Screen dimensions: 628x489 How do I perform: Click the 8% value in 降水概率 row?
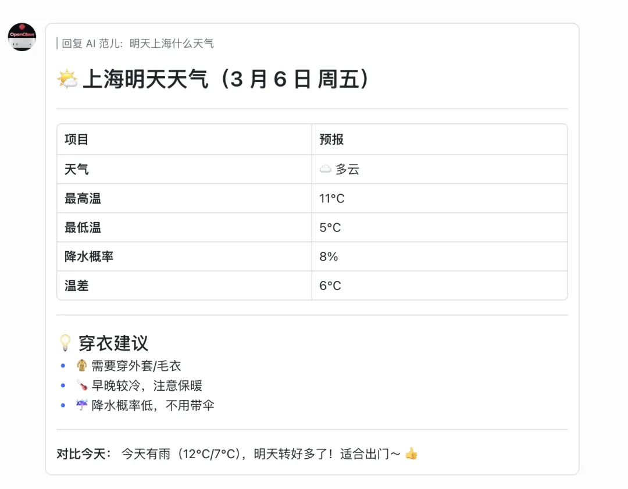[x=329, y=256]
